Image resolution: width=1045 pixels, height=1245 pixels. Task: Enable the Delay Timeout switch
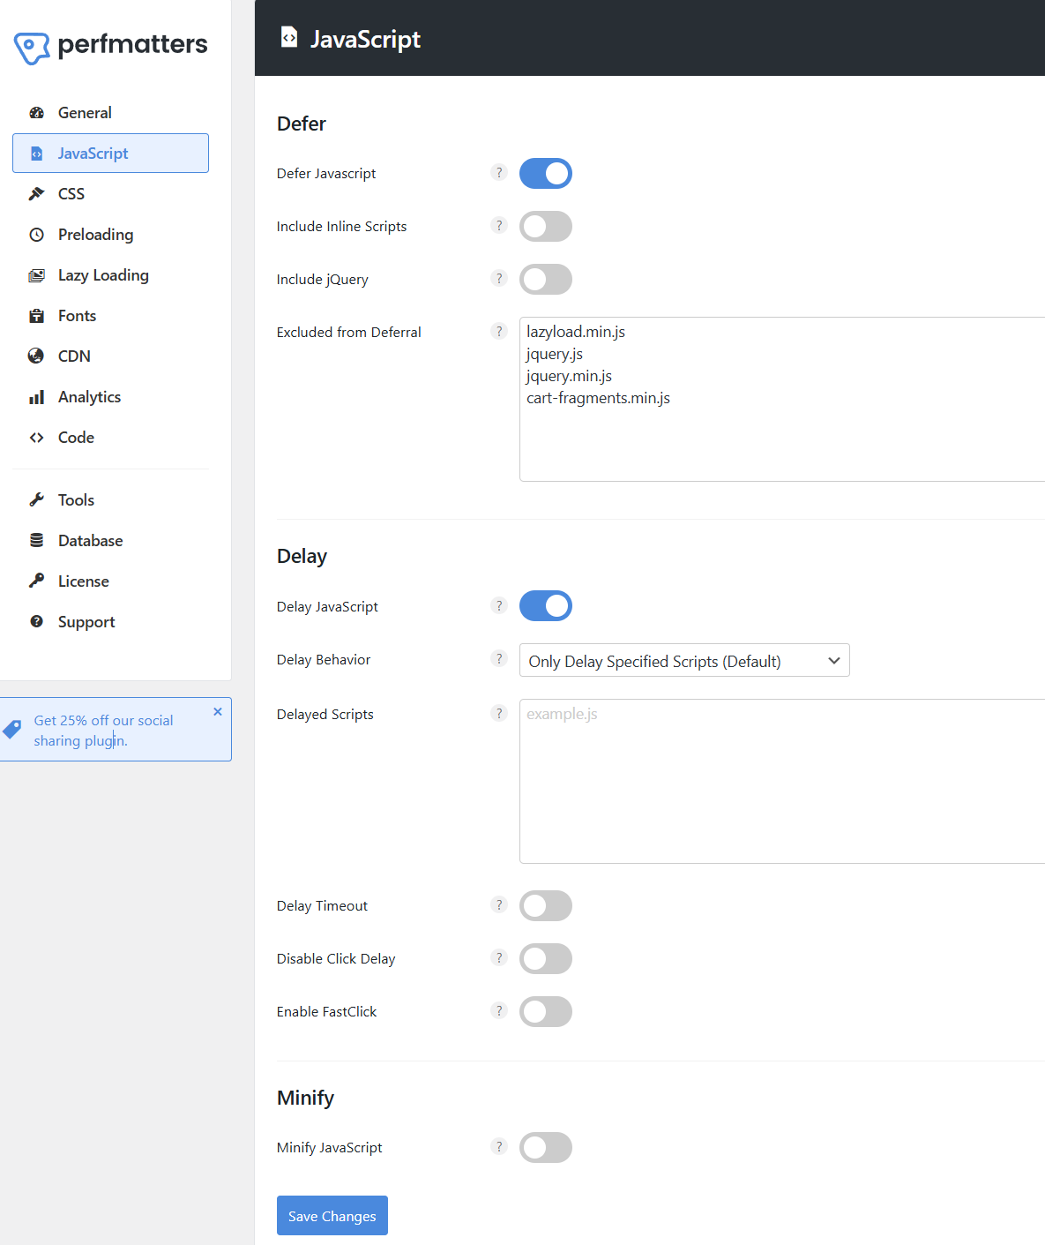click(545, 905)
